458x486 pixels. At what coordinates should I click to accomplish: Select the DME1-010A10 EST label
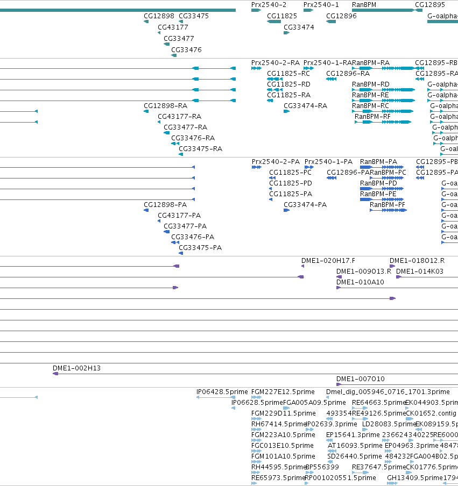[360, 282]
